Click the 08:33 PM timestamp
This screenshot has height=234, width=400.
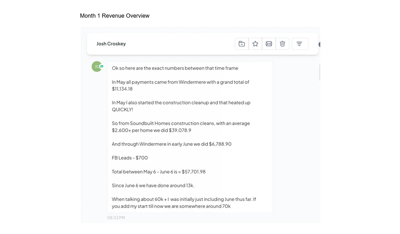pyautogui.click(x=116, y=218)
